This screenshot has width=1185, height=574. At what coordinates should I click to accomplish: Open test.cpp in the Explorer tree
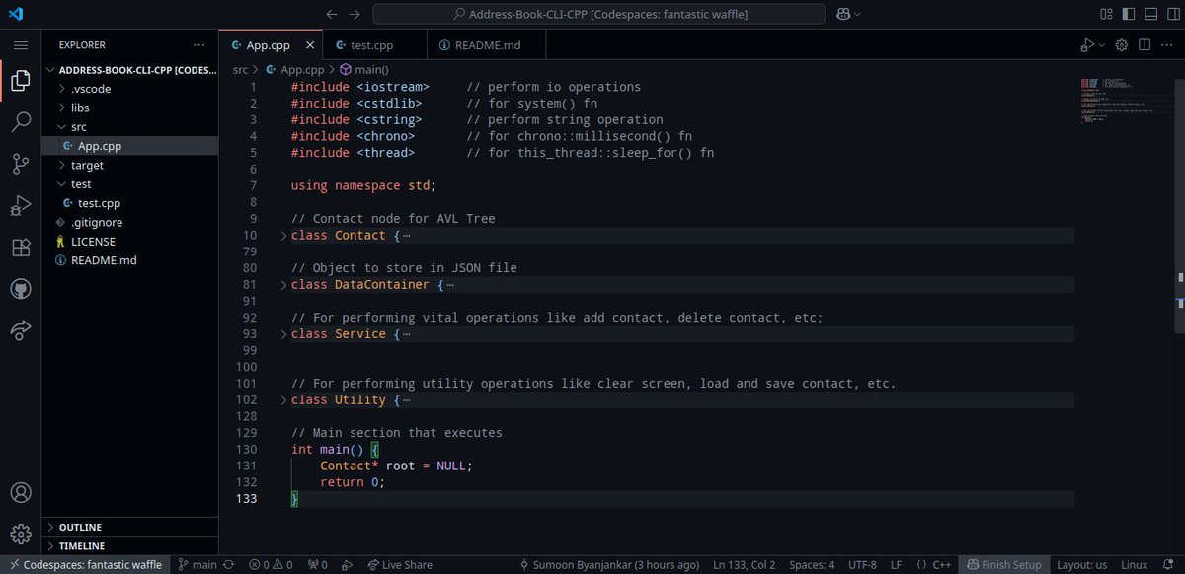[131, 203]
